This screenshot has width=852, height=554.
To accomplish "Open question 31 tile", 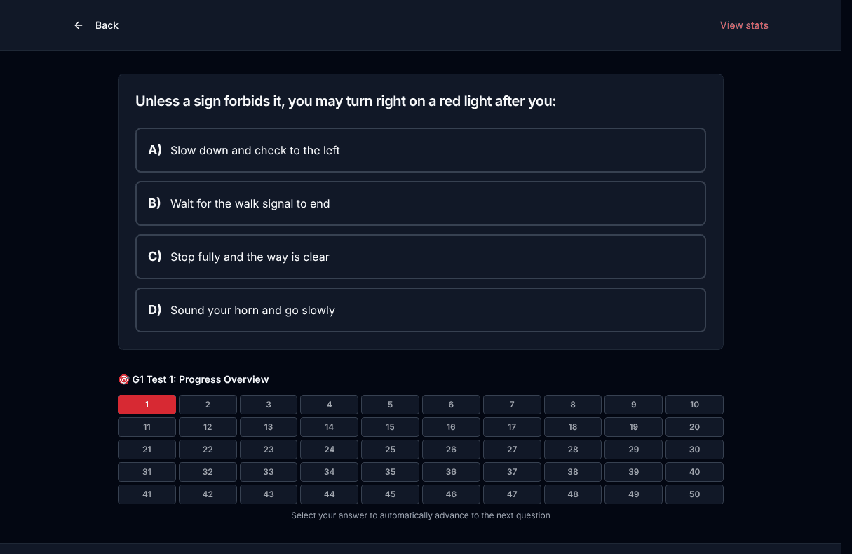I will pyautogui.click(x=147, y=472).
